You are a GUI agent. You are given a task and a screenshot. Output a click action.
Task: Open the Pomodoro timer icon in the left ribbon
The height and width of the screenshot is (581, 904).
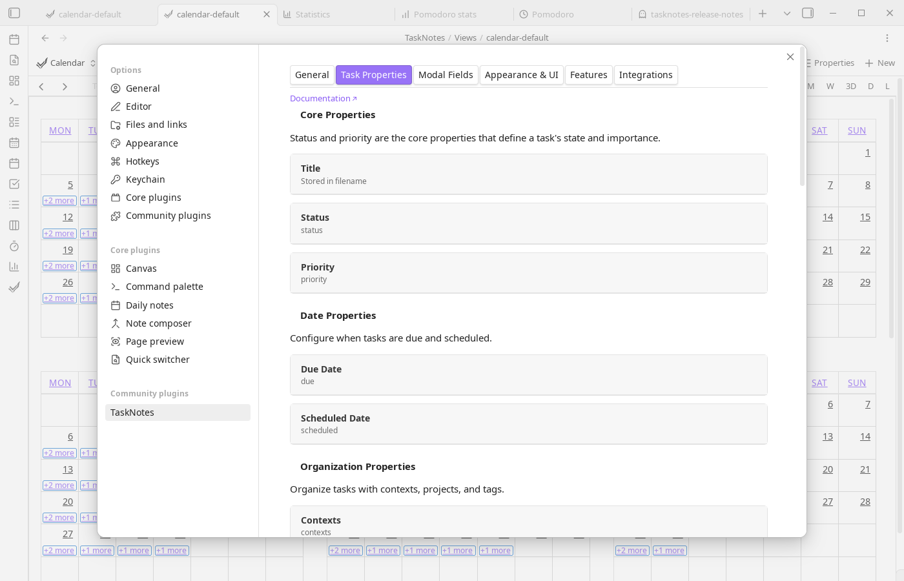[x=14, y=246]
